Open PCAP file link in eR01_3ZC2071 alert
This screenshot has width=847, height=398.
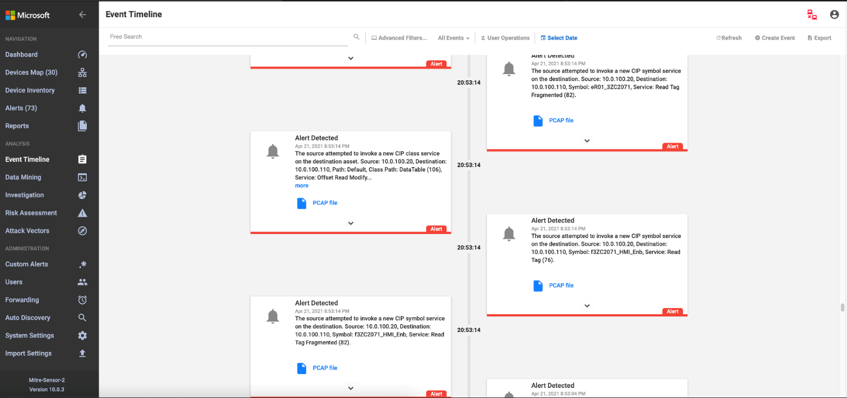tap(561, 120)
